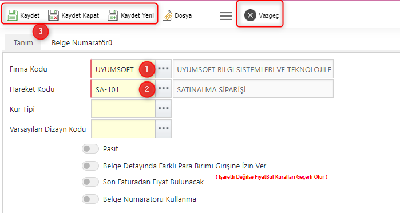Click the Kaydet label

[x=30, y=15]
